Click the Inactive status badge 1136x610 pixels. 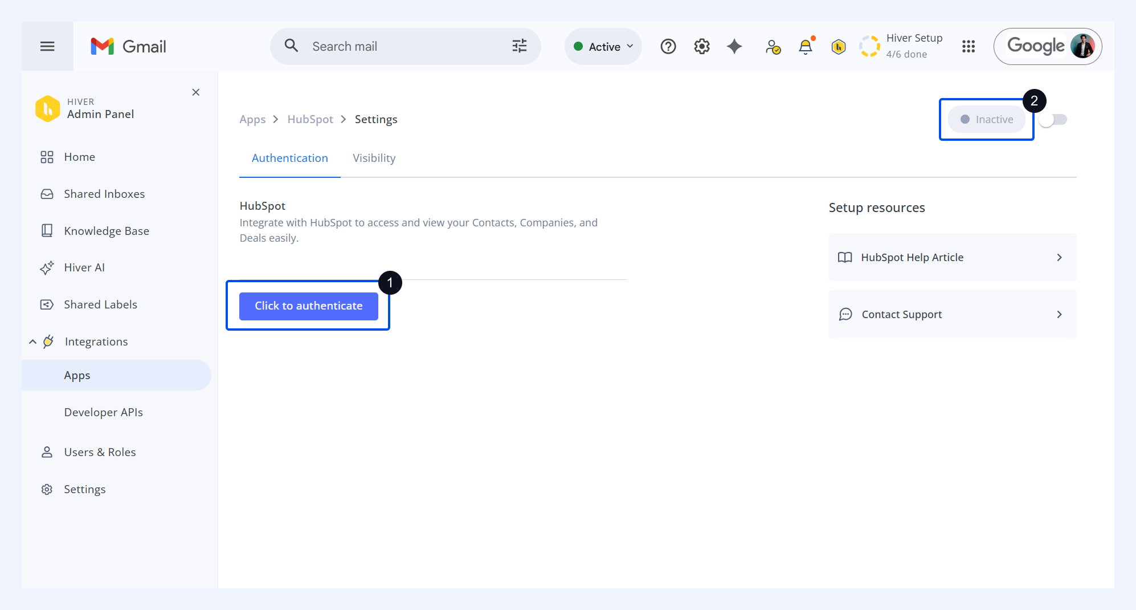click(987, 119)
